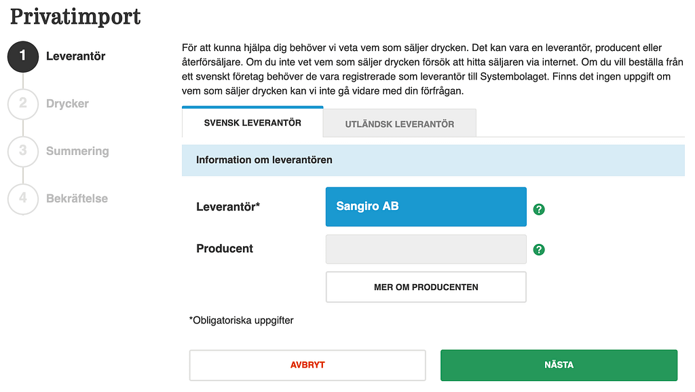Select step 2 circle icon
The width and height of the screenshot is (695, 392).
pos(23,104)
